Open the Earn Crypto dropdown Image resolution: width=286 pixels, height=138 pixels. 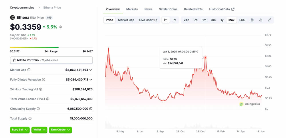point(60,130)
